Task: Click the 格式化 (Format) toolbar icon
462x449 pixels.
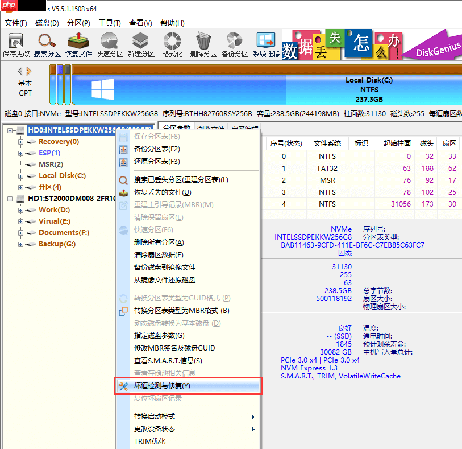Action: pos(172,44)
